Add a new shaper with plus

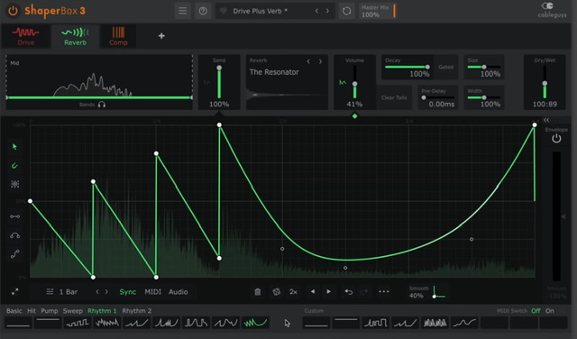(x=161, y=36)
